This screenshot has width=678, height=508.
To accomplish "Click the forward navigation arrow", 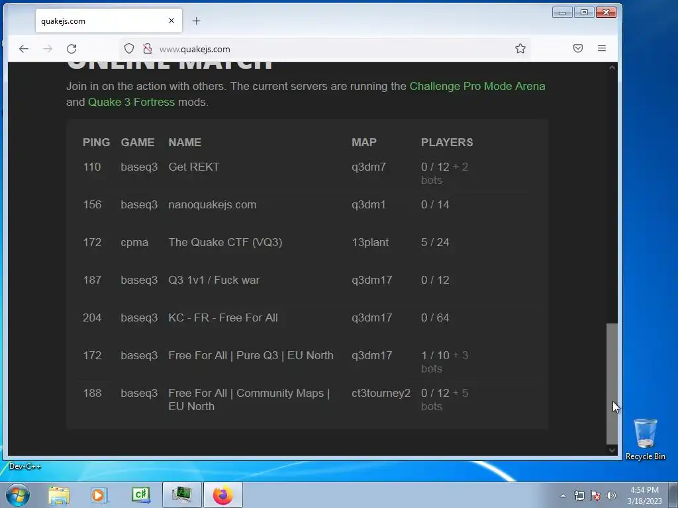I will tap(48, 49).
